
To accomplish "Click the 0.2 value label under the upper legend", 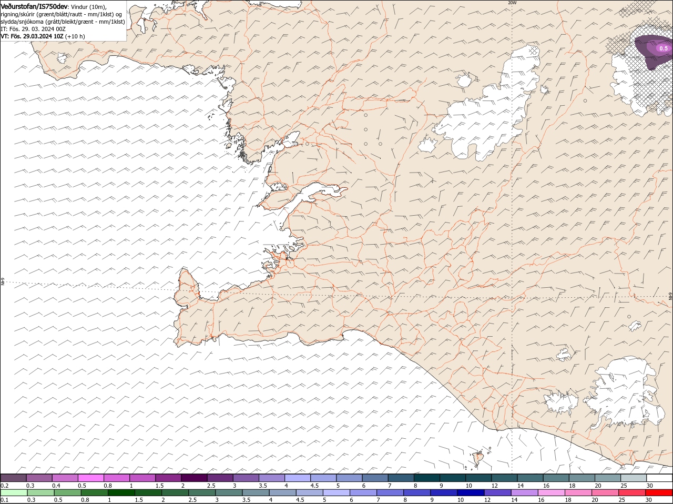I will click(4, 485).
